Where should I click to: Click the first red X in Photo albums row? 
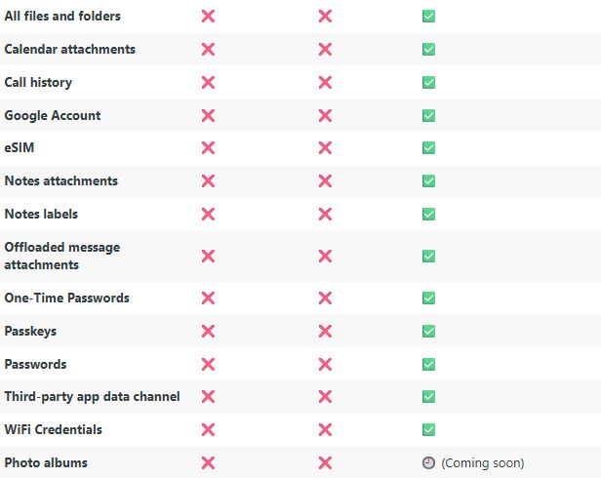208,462
